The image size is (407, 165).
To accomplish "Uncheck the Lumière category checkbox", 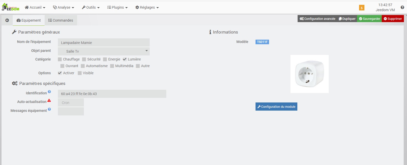I will click(124, 59).
